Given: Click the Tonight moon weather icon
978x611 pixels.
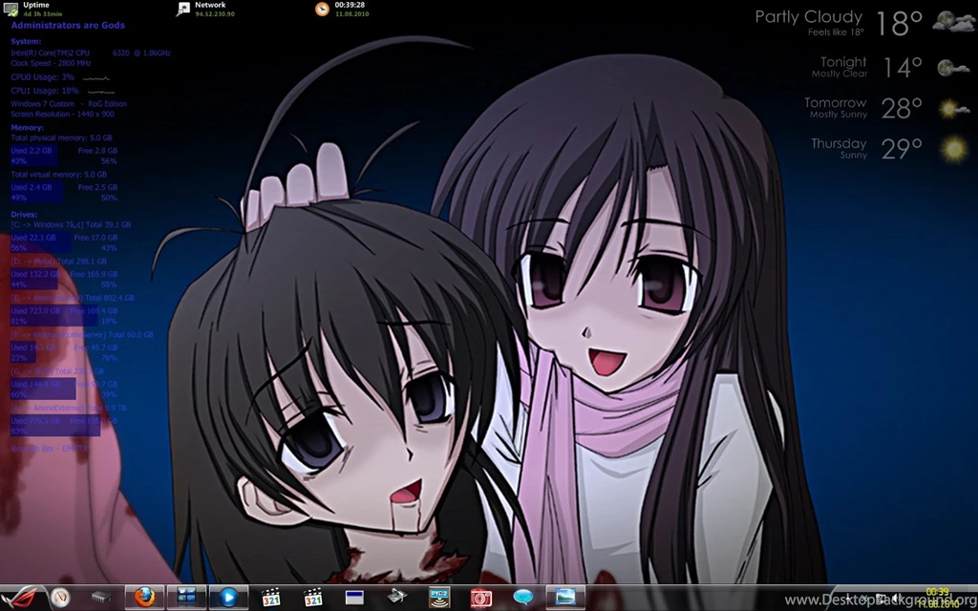Looking at the screenshot, I should click(x=952, y=68).
